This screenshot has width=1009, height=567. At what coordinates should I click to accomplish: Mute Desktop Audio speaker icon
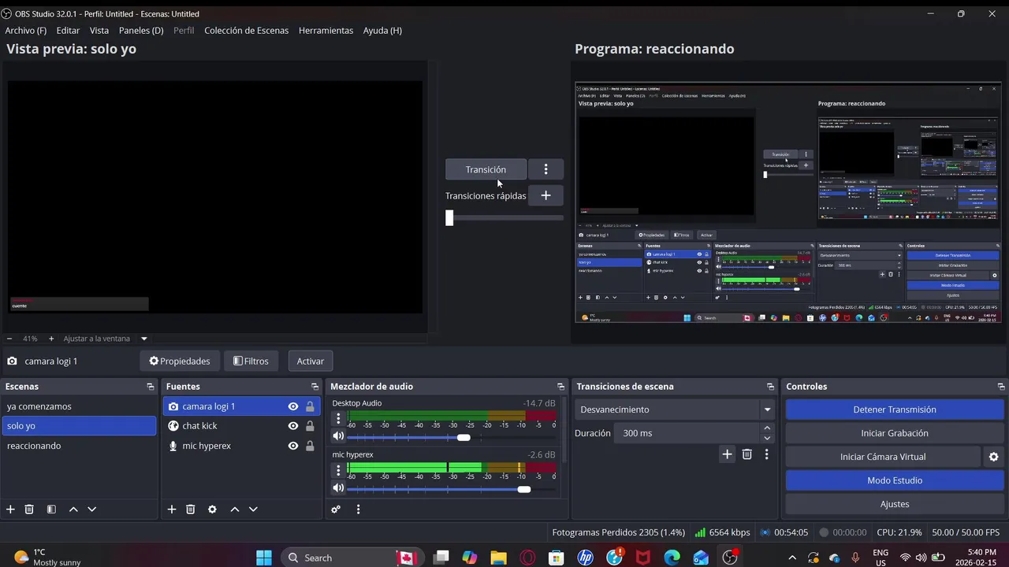[x=338, y=436]
